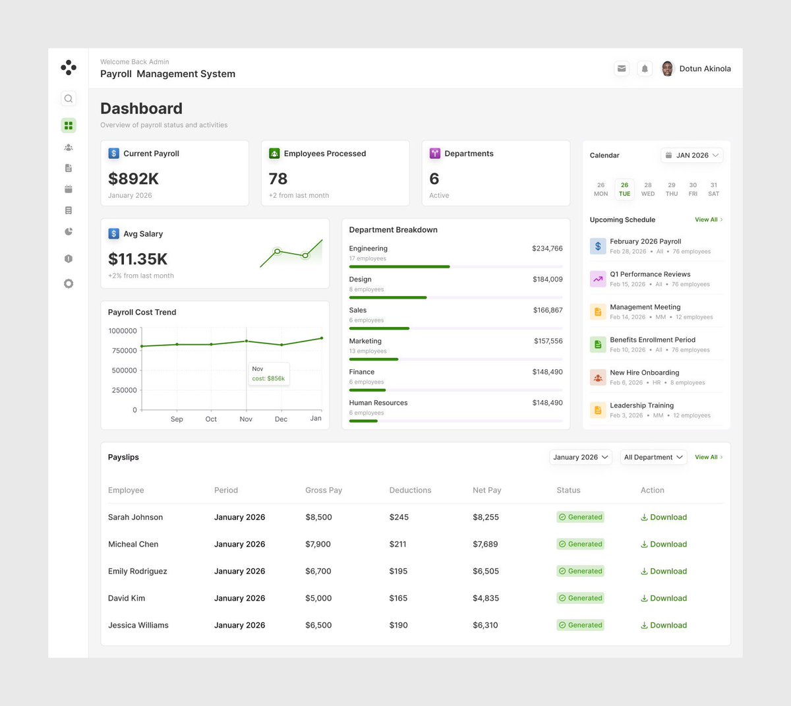
Task: Click February 2026 Payroll dollar icon
Action: tap(598, 246)
